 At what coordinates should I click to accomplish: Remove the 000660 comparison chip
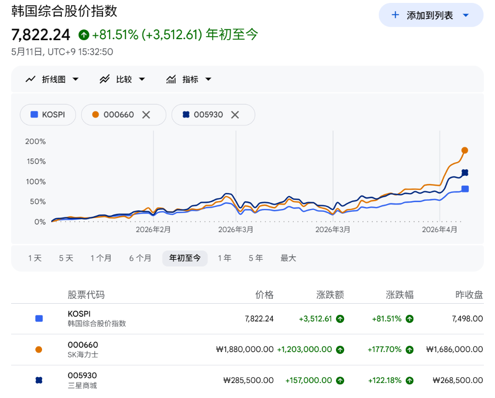[x=146, y=115]
